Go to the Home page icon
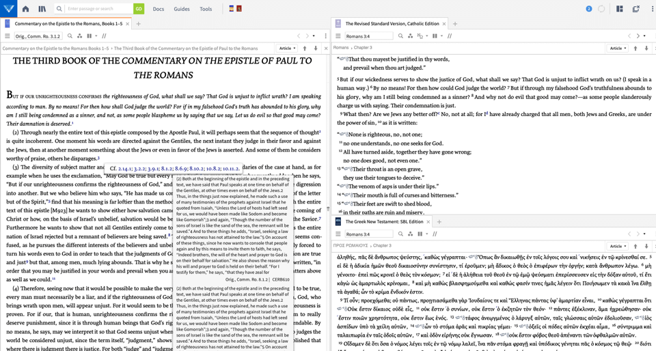This screenshot has height=351, width=656. click(25, 9)
